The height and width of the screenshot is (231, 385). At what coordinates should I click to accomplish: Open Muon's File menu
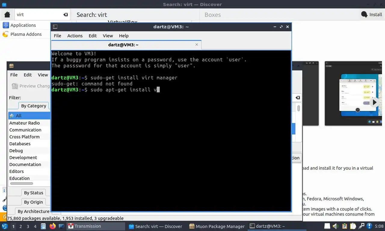(x=14, y=75)
